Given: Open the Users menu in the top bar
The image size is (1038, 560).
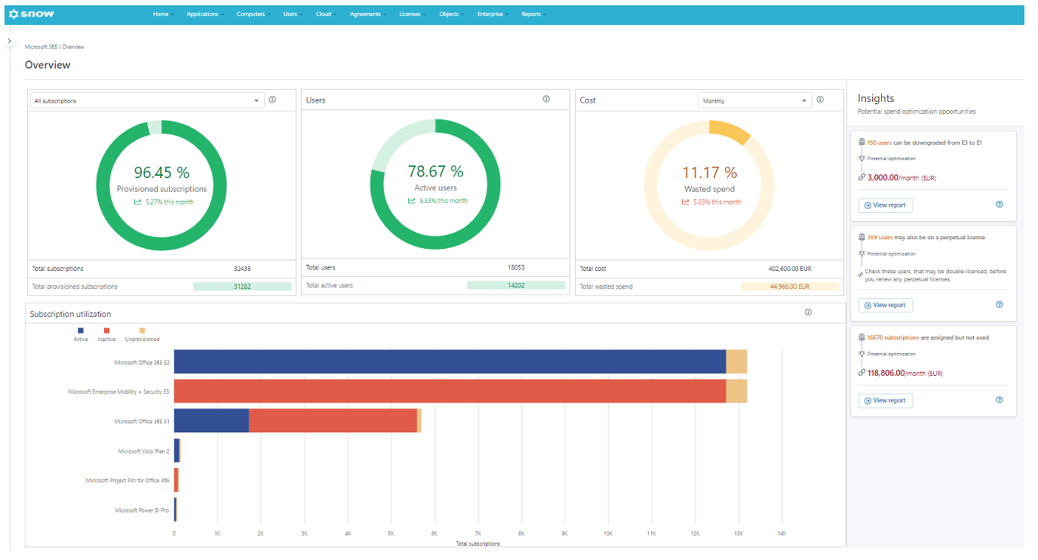Looking at the screenshot, I should (293, 14).
